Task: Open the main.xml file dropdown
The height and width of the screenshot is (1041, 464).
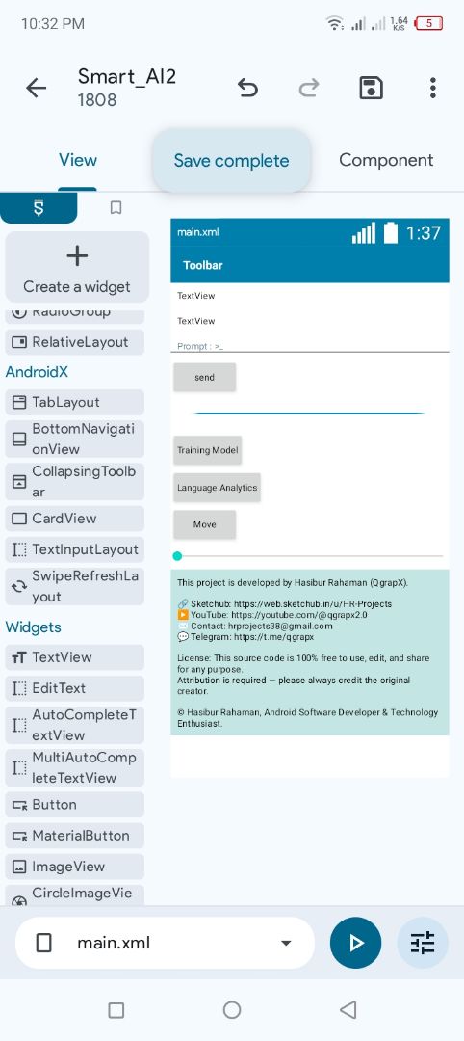Action: 165,943
